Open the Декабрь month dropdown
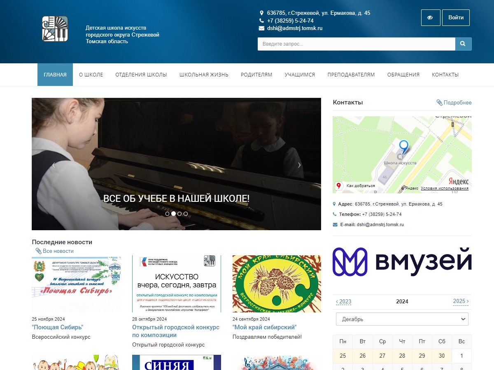Screen dimensions: 494x370 click(x=402, y=319)
